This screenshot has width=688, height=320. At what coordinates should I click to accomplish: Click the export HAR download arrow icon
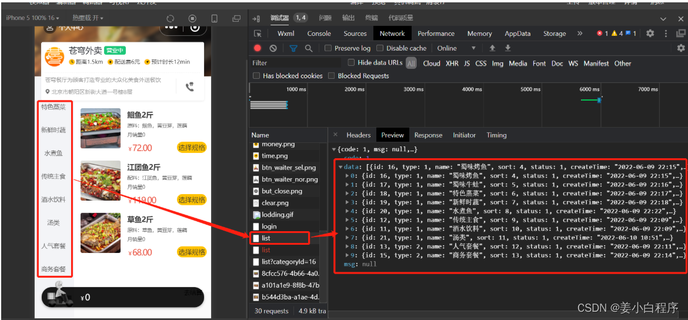(x=507, y=48)
